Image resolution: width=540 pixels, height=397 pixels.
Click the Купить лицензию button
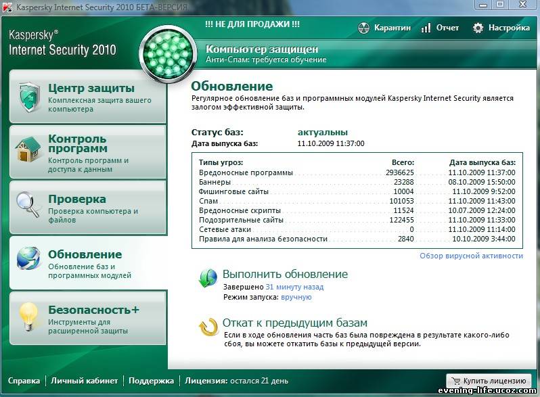coord(489,381)
